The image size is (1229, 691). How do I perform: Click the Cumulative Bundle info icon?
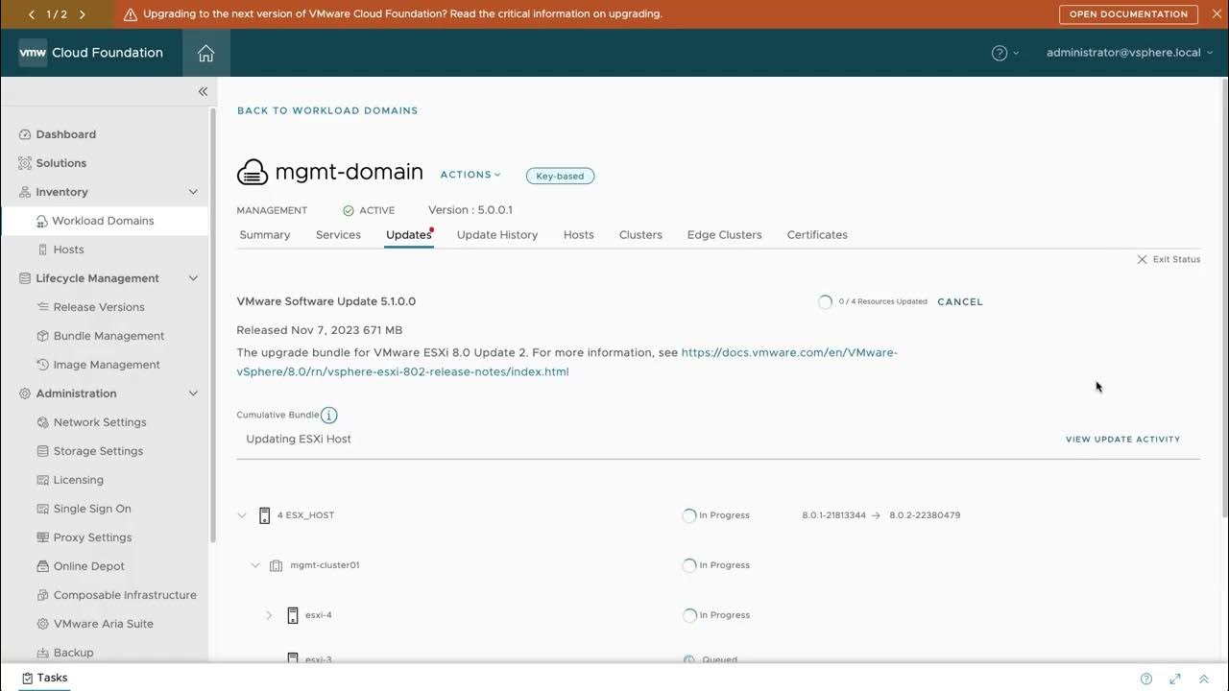point(329,416)
